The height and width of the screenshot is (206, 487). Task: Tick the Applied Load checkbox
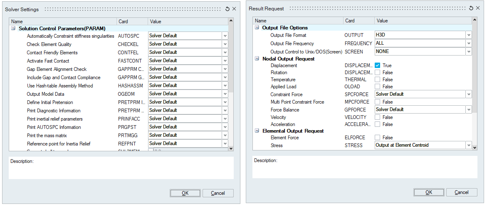[x=378, y=87]
